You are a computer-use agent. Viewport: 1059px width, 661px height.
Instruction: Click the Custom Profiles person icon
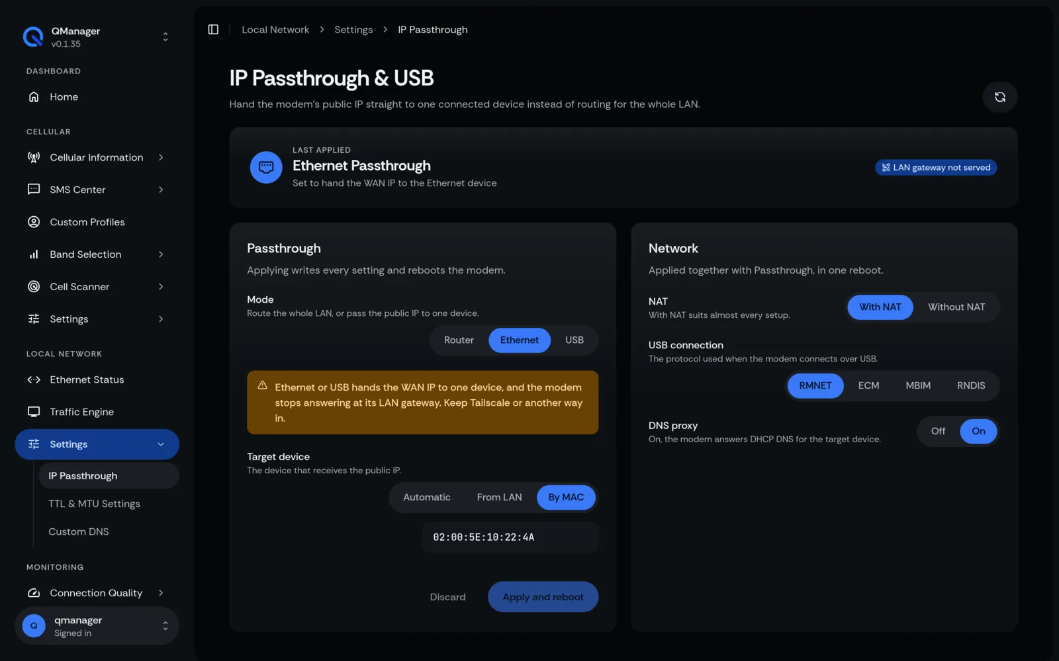point(34,222)
